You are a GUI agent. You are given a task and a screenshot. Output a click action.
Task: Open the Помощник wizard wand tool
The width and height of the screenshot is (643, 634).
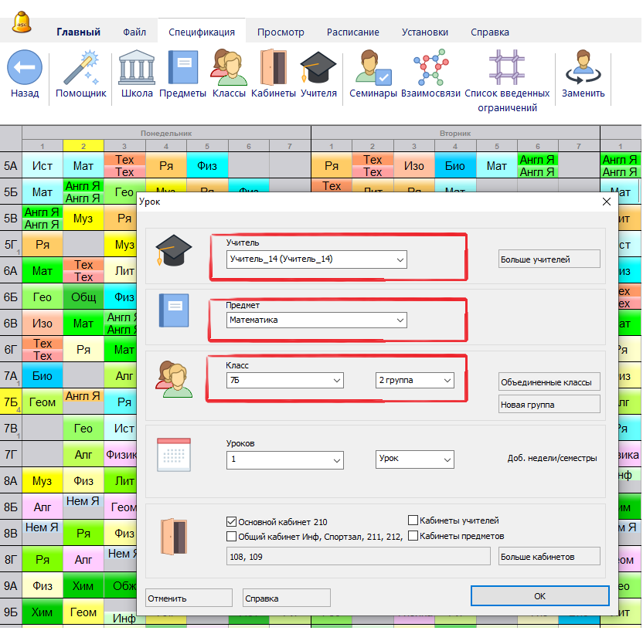(x=80, y=68)
